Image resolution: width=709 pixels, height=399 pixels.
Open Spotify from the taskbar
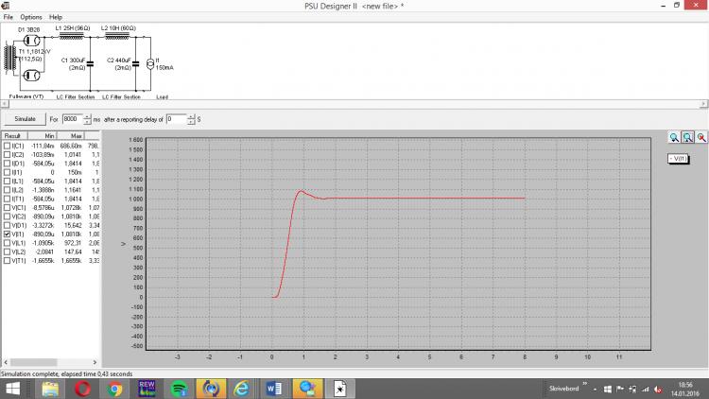[179, 389]
